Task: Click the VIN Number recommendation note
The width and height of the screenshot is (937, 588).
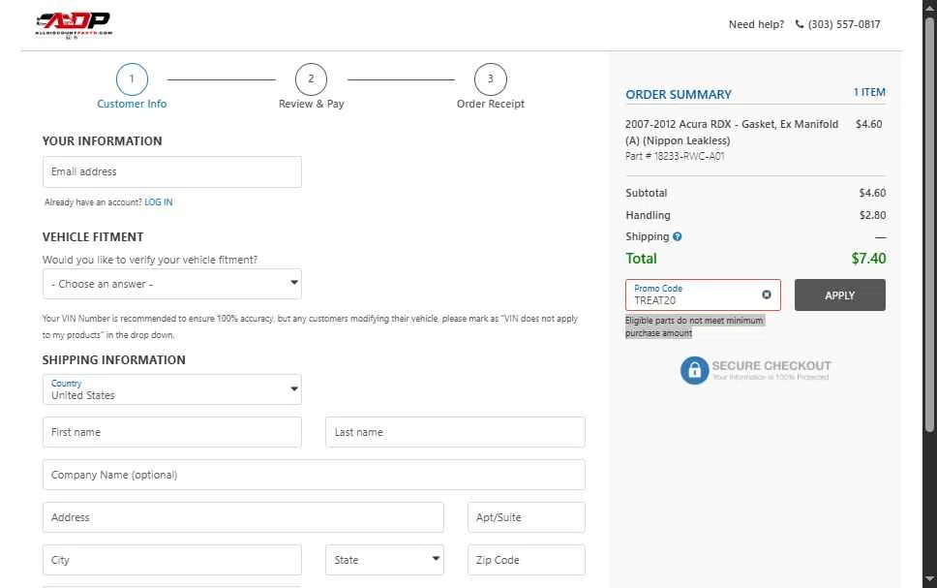Action: pos(310,326)
